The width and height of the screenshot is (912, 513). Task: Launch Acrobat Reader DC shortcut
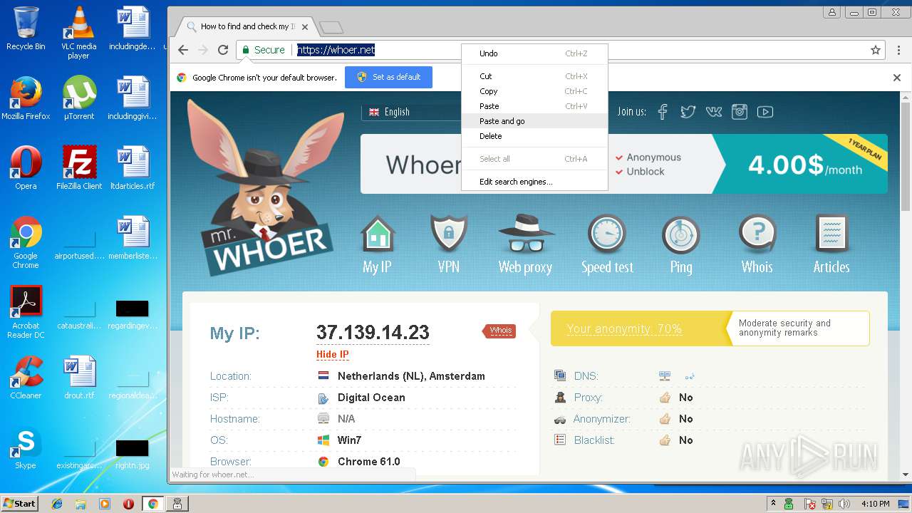[26, 312]
